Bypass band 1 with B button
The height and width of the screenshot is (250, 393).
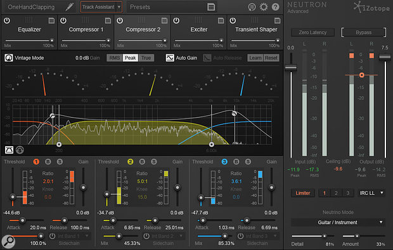[x=48, y=161]
